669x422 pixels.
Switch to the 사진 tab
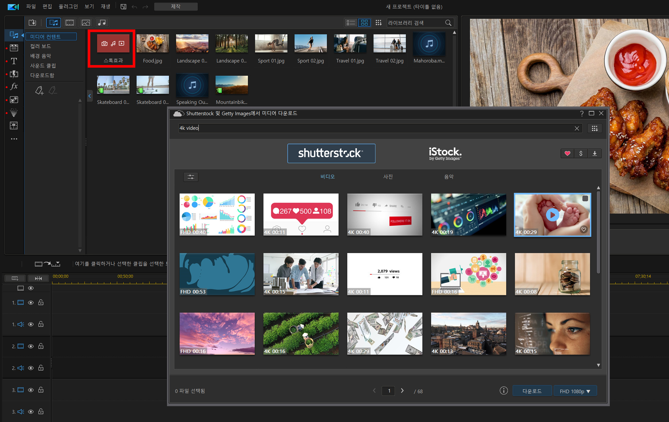tap(388, 177)
